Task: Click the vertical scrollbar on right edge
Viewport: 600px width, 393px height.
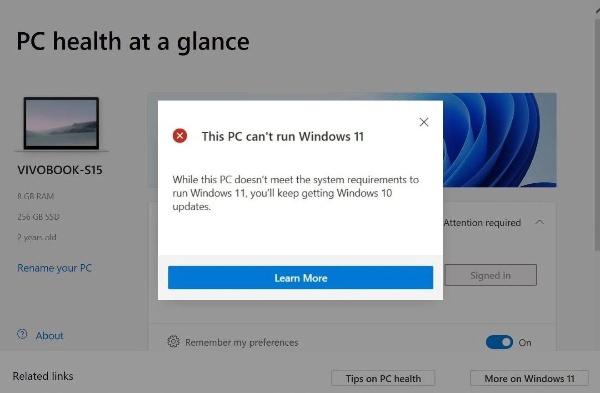Action: click(597, 132)
